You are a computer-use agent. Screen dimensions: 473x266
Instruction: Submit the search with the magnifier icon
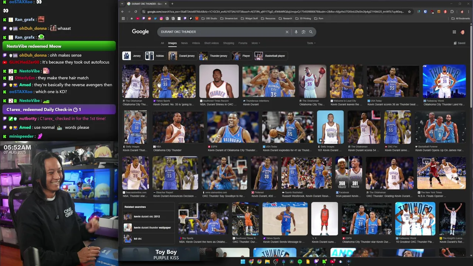[311, 32]
